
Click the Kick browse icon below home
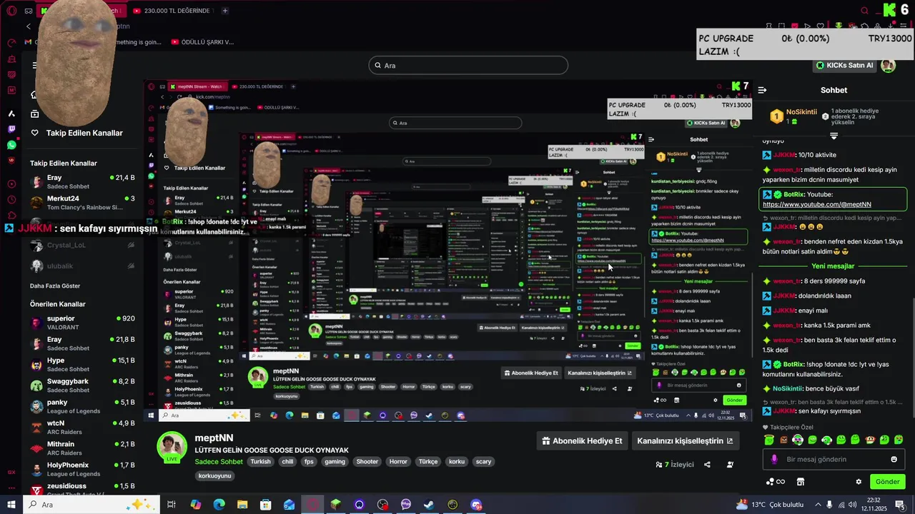point(34,114)
